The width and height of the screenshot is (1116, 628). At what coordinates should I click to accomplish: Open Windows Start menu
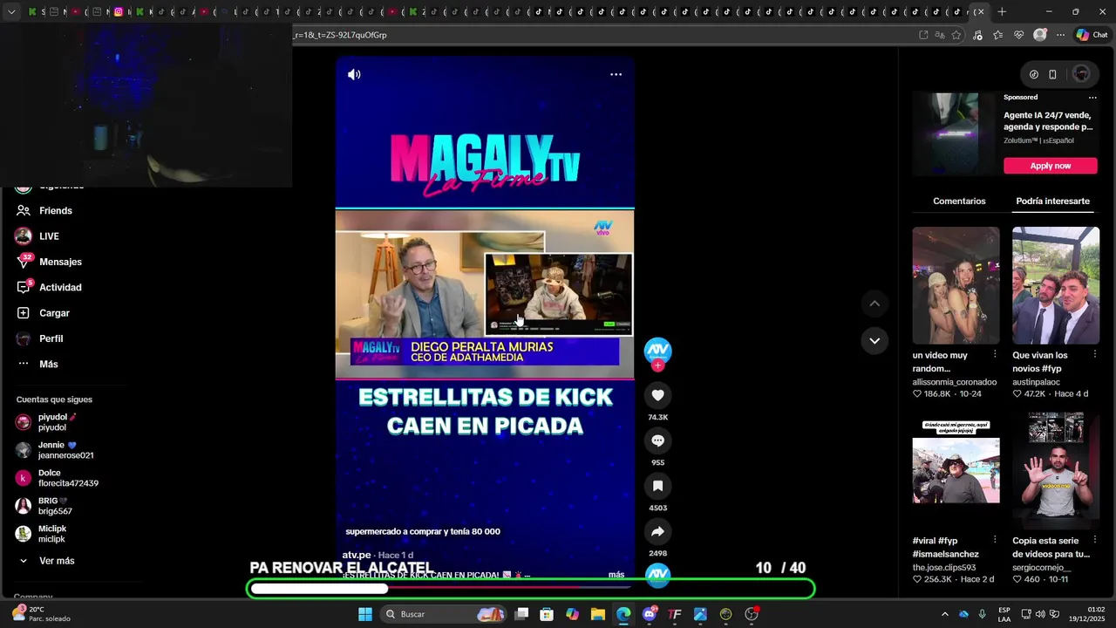(365, 614)
